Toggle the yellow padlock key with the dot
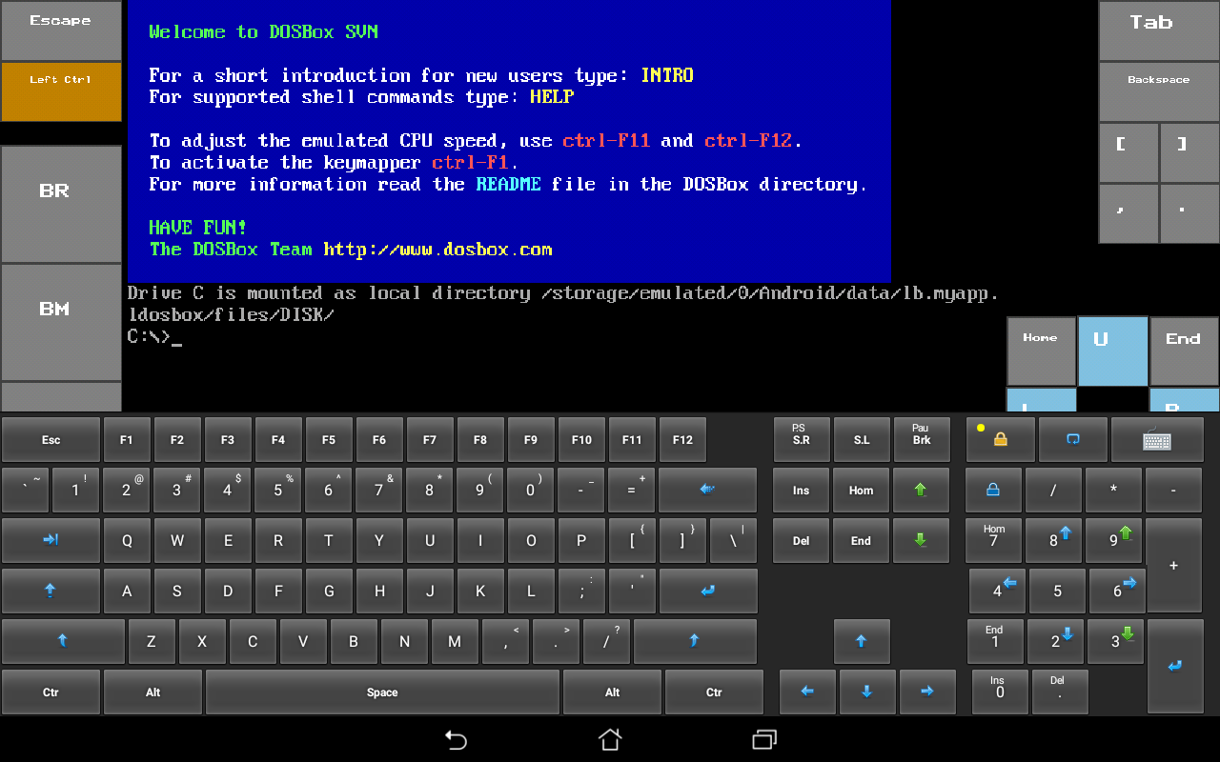Viewport: 1220px width, 762px height. pos(1000,439)
